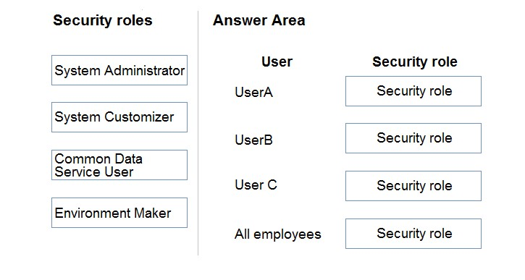This screenshot has width=525, height=280.
Task: Select the Security role column header
Action: point(415,61)
